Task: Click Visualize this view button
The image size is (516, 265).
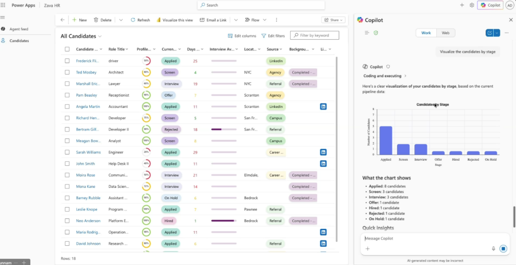Action: pyautogui.click(x=174, y=20)
